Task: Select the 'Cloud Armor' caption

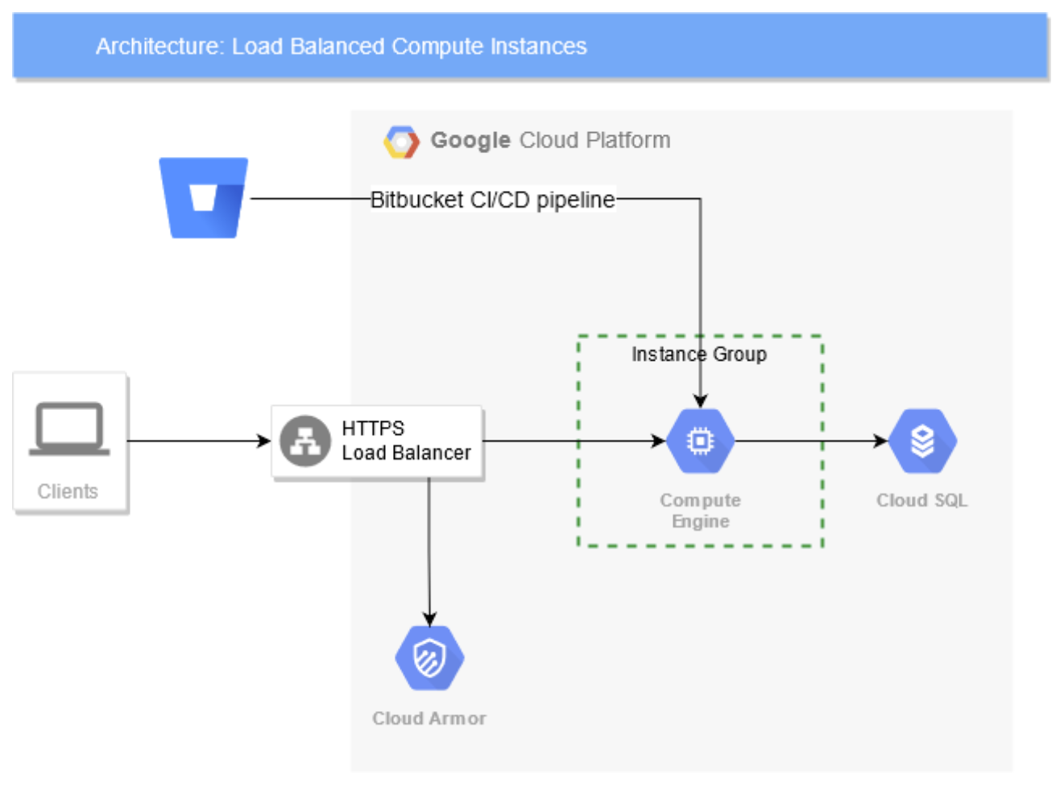Action: pyautogui.click(x=429, y=718)
